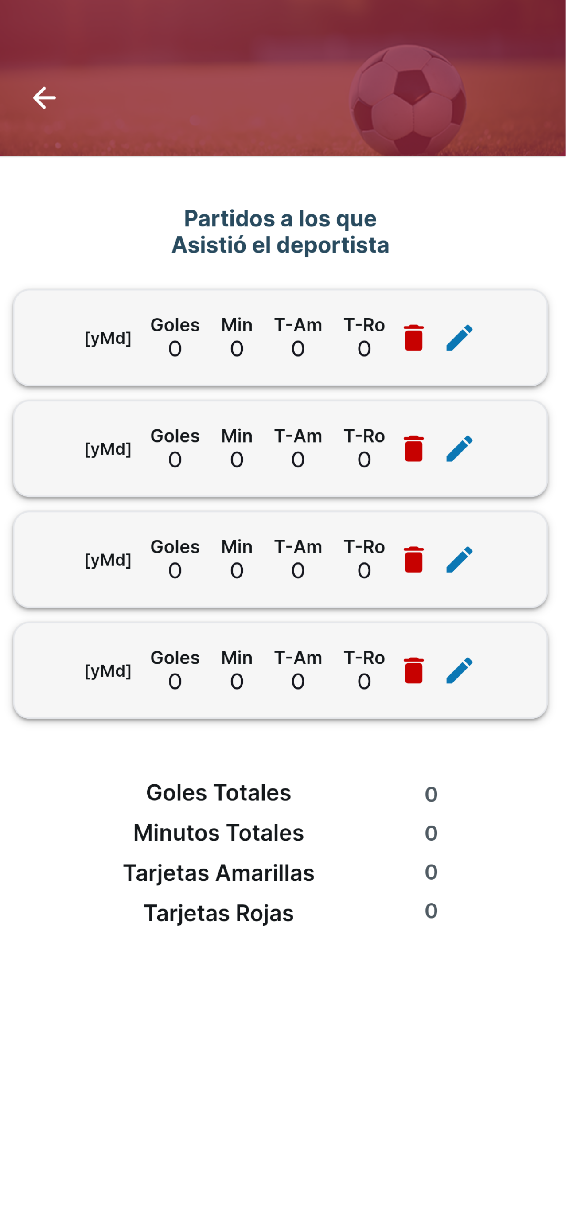Image resolution: width=569 pixels, height=1231 pixels.
Task: Edit the fourth match record
Action: point(460,670)
